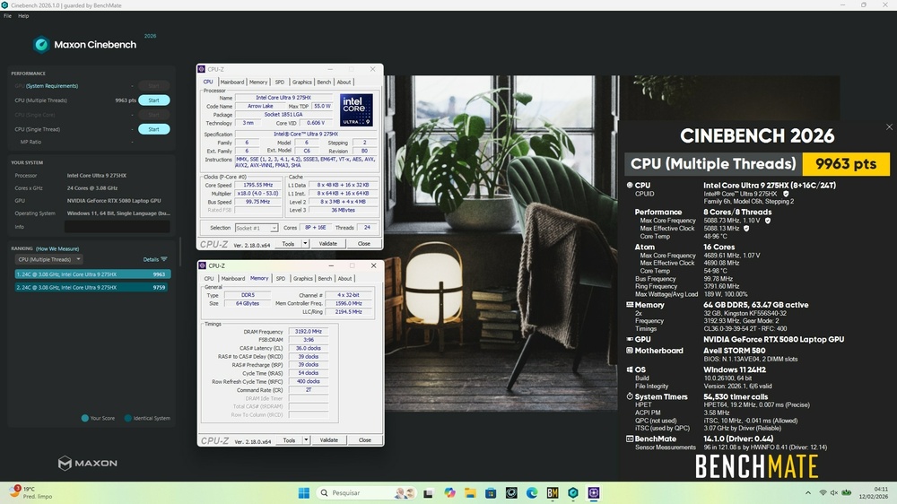Select the SPD tab in the bottom CPU-Z window
897x504 pixels.
pyautogui.click(x=280, y=279)
